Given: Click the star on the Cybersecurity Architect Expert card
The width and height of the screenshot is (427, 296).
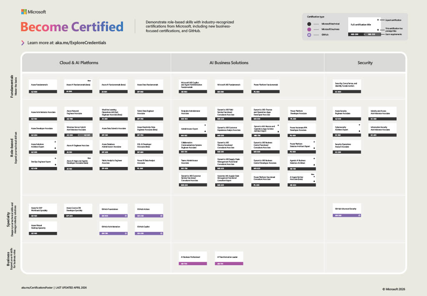Looking at the screenshot, I should [359, 125].
